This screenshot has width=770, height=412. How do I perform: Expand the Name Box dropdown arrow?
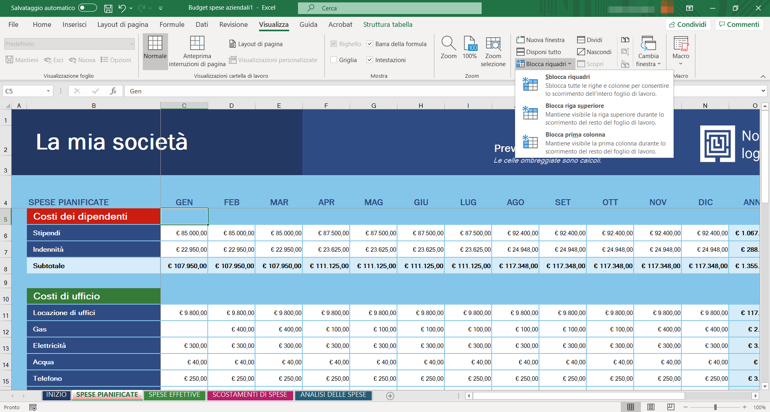(48, 91)
